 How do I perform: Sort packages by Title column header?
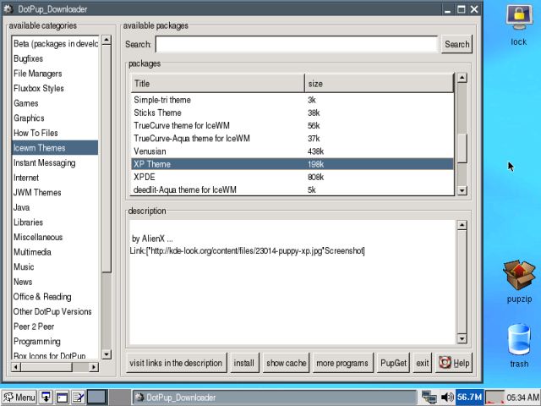tap(218, 83)
